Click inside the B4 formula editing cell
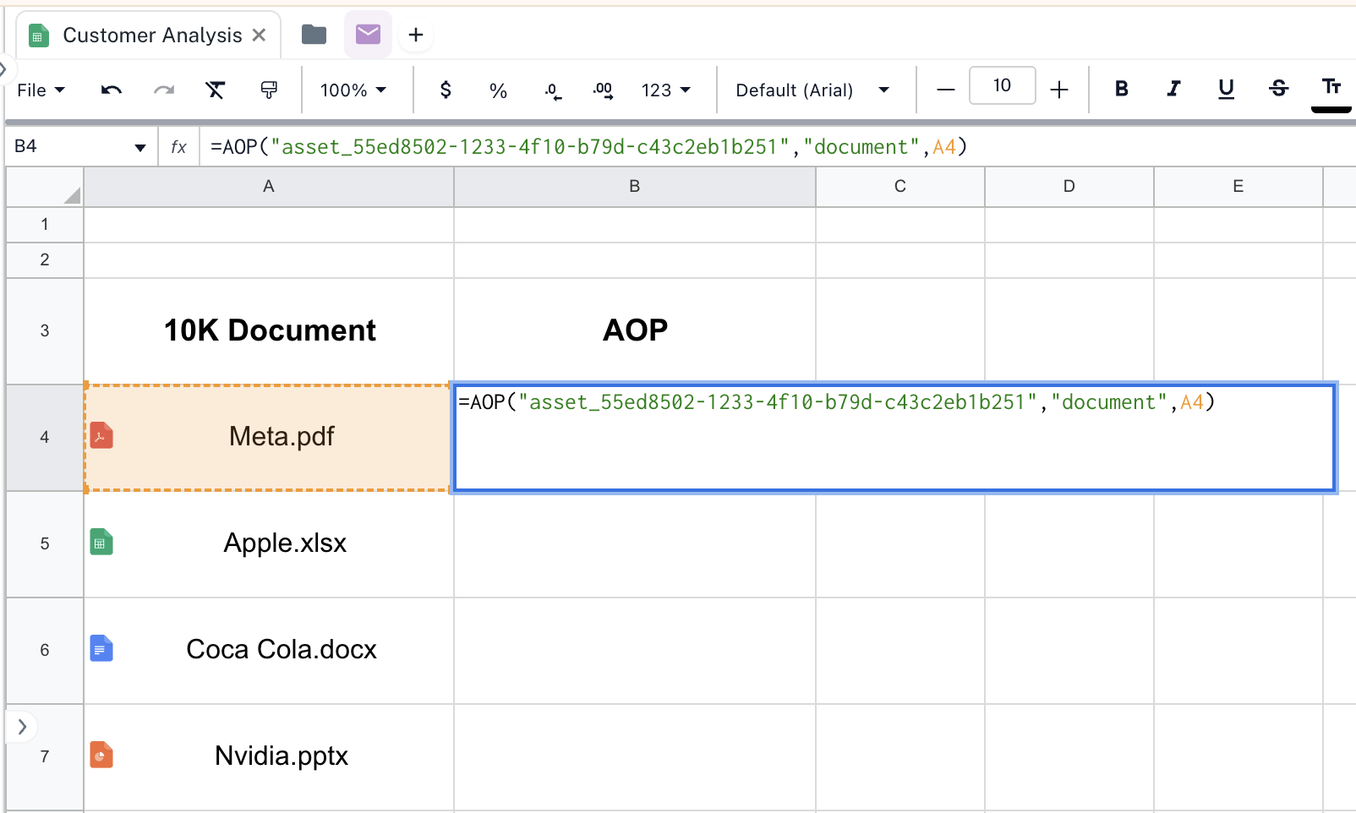The height and width of the screenshot is (813, 1356). point(894,438)
